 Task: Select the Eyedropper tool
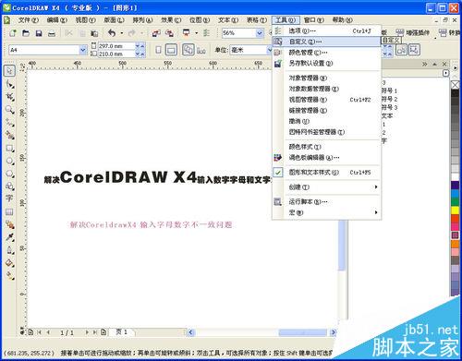[x=10, y=237]
